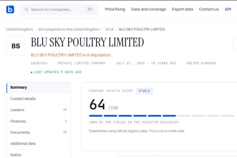The image size is (237, 158).
Task: Click the health score progress bar
Action: pos(162,116)
